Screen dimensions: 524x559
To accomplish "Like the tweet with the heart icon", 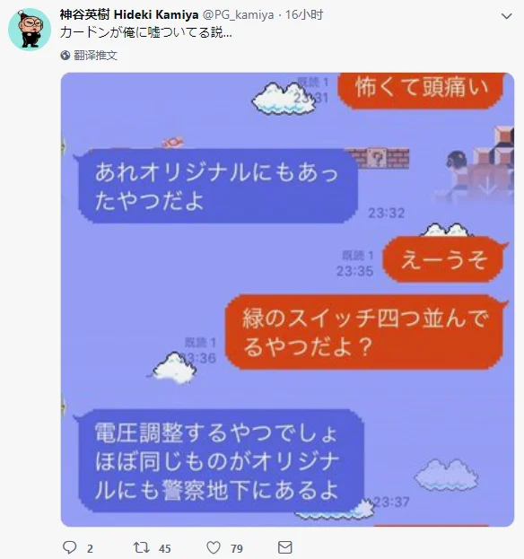I will (214, 547).
